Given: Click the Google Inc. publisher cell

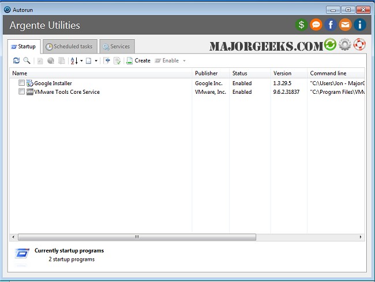Looking at the screenshot, I should click(209, 83).
